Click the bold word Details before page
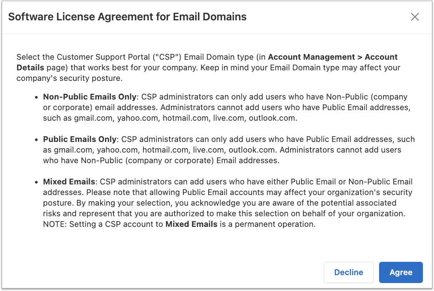This screenshot has width=434, height=291. coord(30,68)
